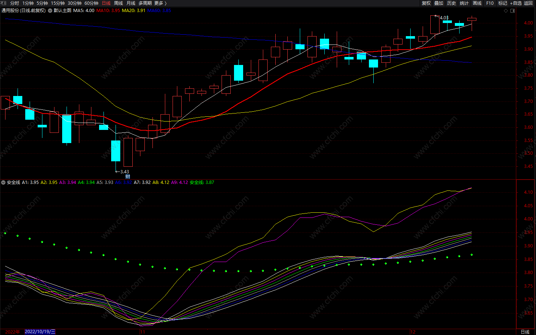
Task: Click the red MA10: 3.95 label
Action: click(x=108, y=11)
